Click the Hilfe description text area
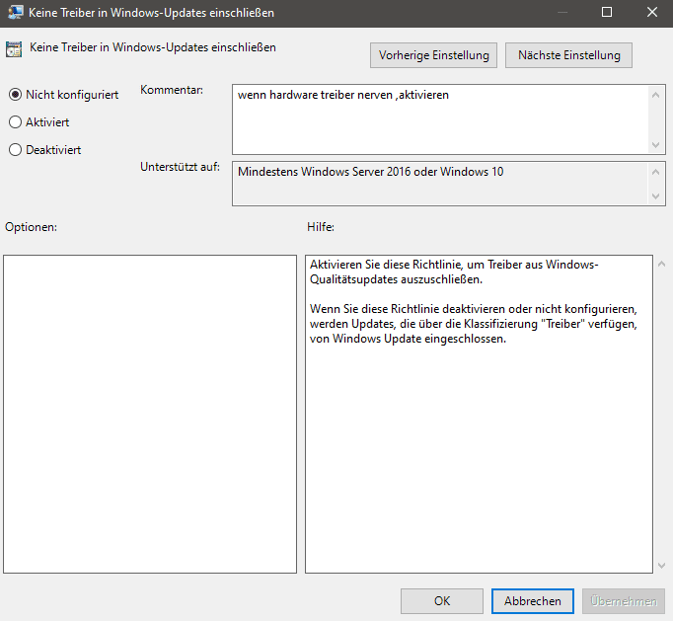 479,414
